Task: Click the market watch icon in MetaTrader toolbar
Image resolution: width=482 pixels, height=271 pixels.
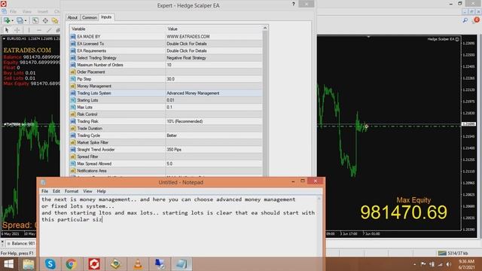Action: pos(35,20)
